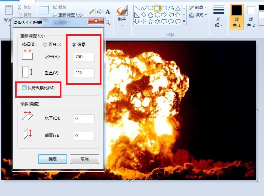
Task: Pick the Rounded rectangle shape
Action: [x=164, y=8]
